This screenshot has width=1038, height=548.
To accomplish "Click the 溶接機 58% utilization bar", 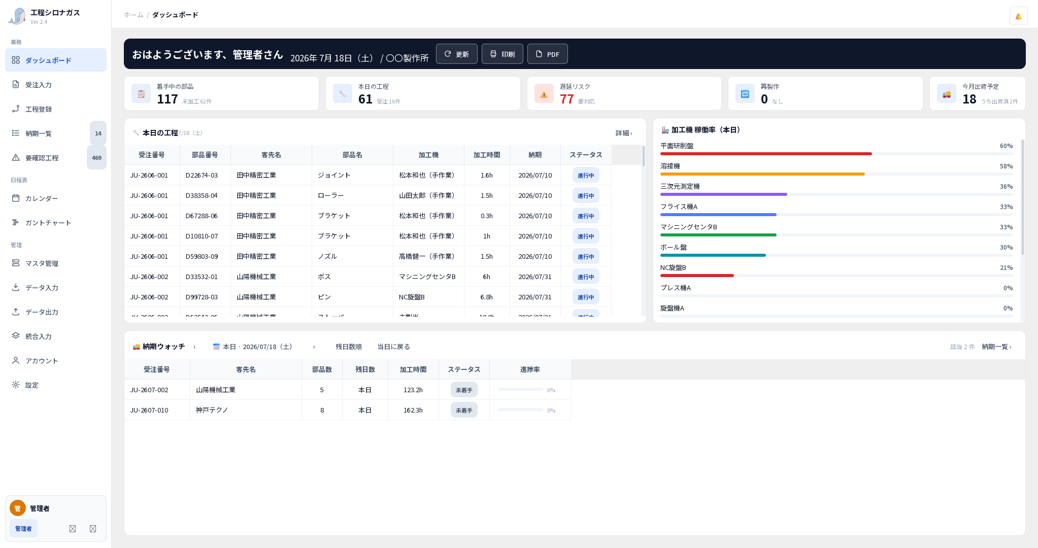I will pyautogui.click(x=836, y=174).
